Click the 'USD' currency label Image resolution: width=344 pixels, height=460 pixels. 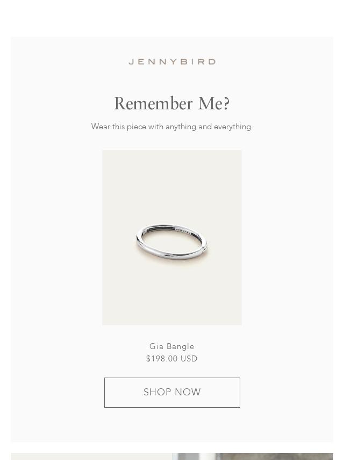[189, 359]
